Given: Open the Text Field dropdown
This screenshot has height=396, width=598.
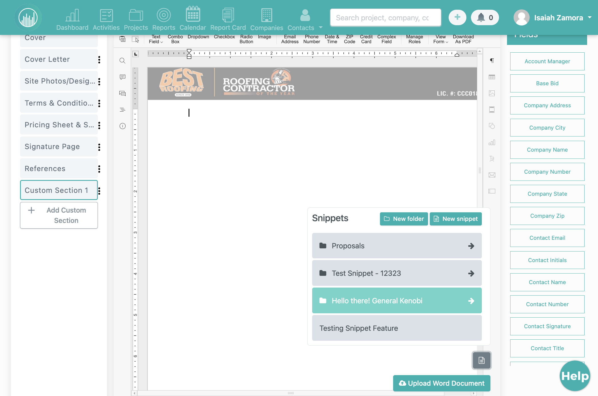Looking at the screenshot, I should 156,39.
